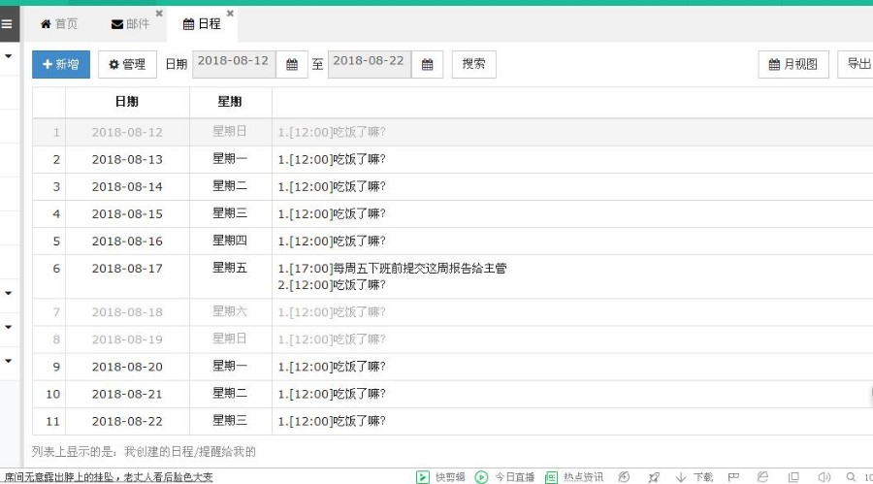Click the 新增 add button
Screen dimensions: 873x484
[x=61, y=64]
